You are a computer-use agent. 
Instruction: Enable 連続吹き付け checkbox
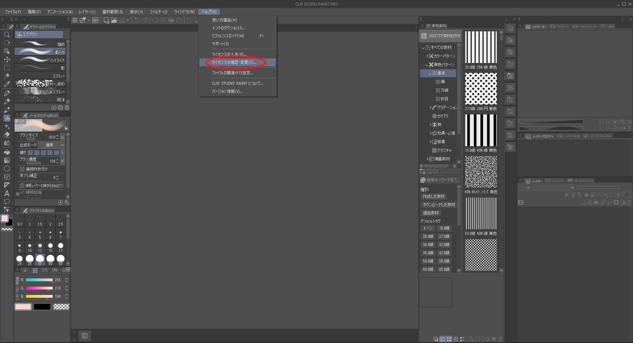[x=22, y=169]
